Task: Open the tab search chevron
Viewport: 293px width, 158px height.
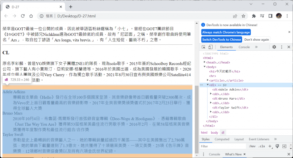Action: pyautogui.click(x=251, y=4)
